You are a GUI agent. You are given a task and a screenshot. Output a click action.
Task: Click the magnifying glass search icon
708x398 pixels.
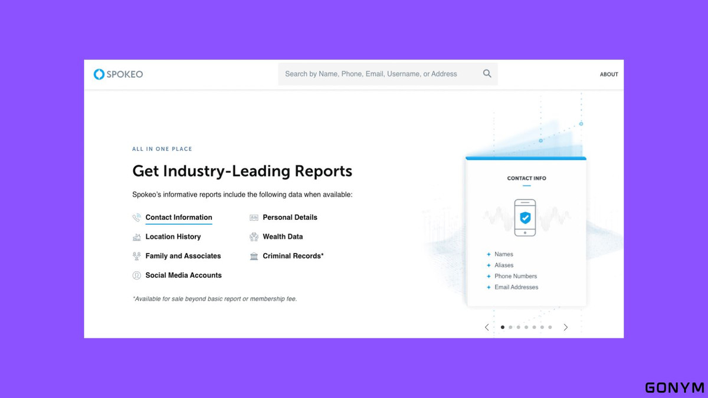tap(487, 74)
